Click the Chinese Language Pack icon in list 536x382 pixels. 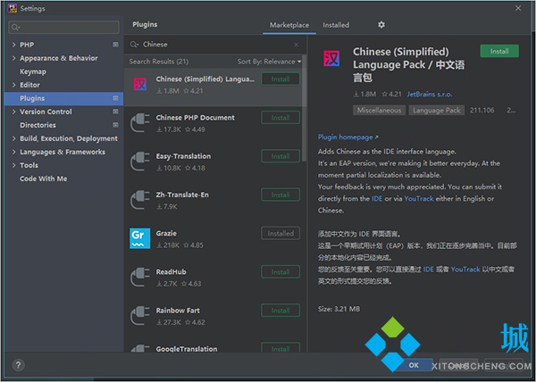pyautogui.click(x=140, y=84)
